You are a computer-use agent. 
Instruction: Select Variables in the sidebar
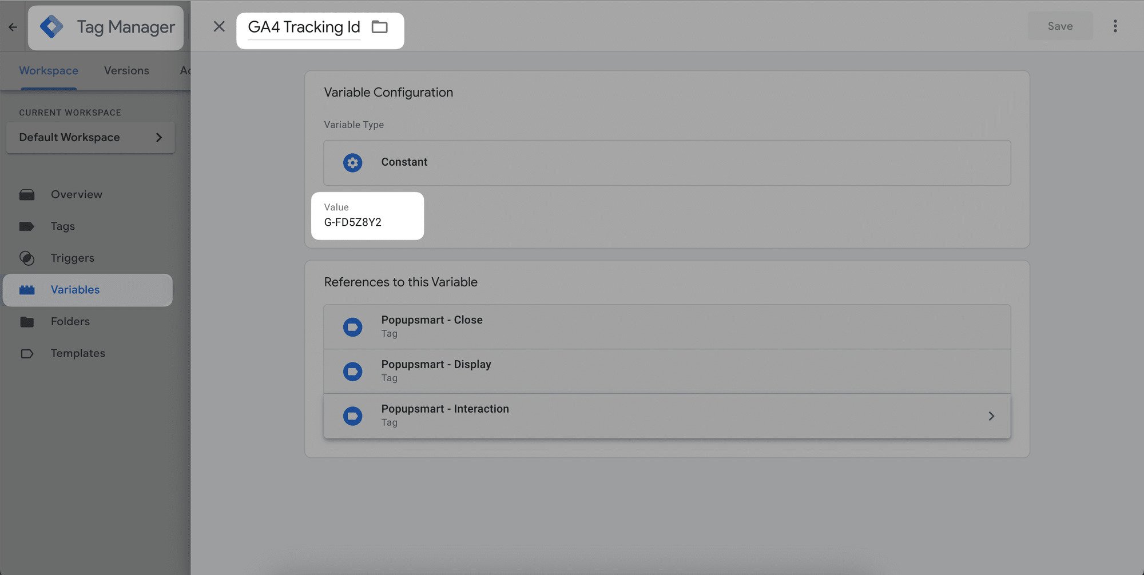pos(88,290)
